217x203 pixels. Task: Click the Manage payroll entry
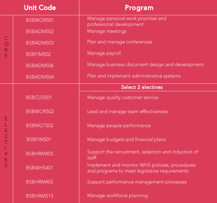(x=104, y=53)
